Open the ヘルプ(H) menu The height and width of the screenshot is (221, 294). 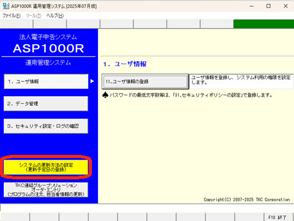coord(55,16)
